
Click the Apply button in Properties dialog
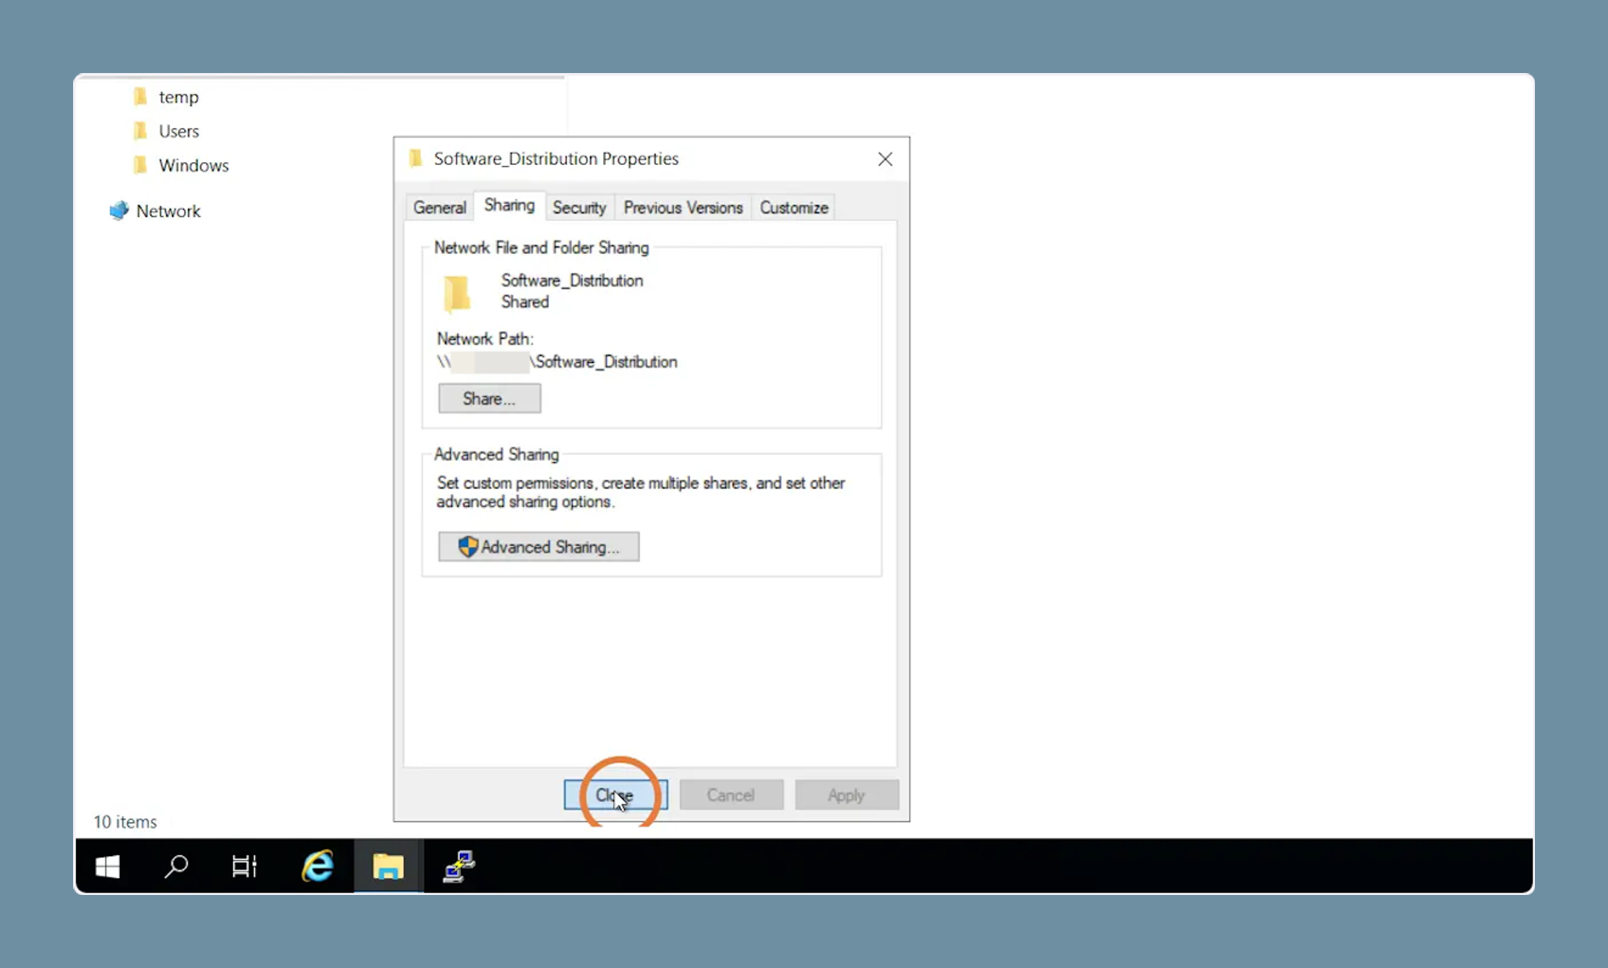coord(846,795)
